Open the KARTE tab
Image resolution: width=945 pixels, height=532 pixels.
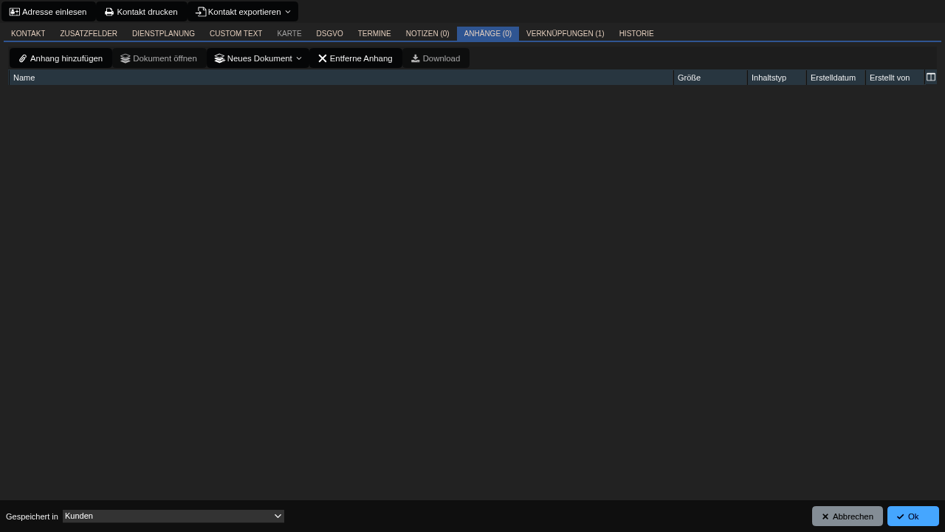(289, 34)
